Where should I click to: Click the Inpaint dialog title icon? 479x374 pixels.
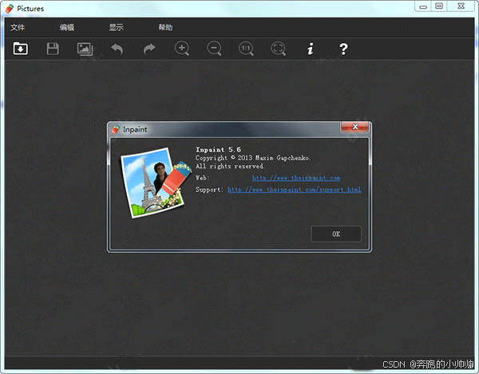[x=116, y=129]
